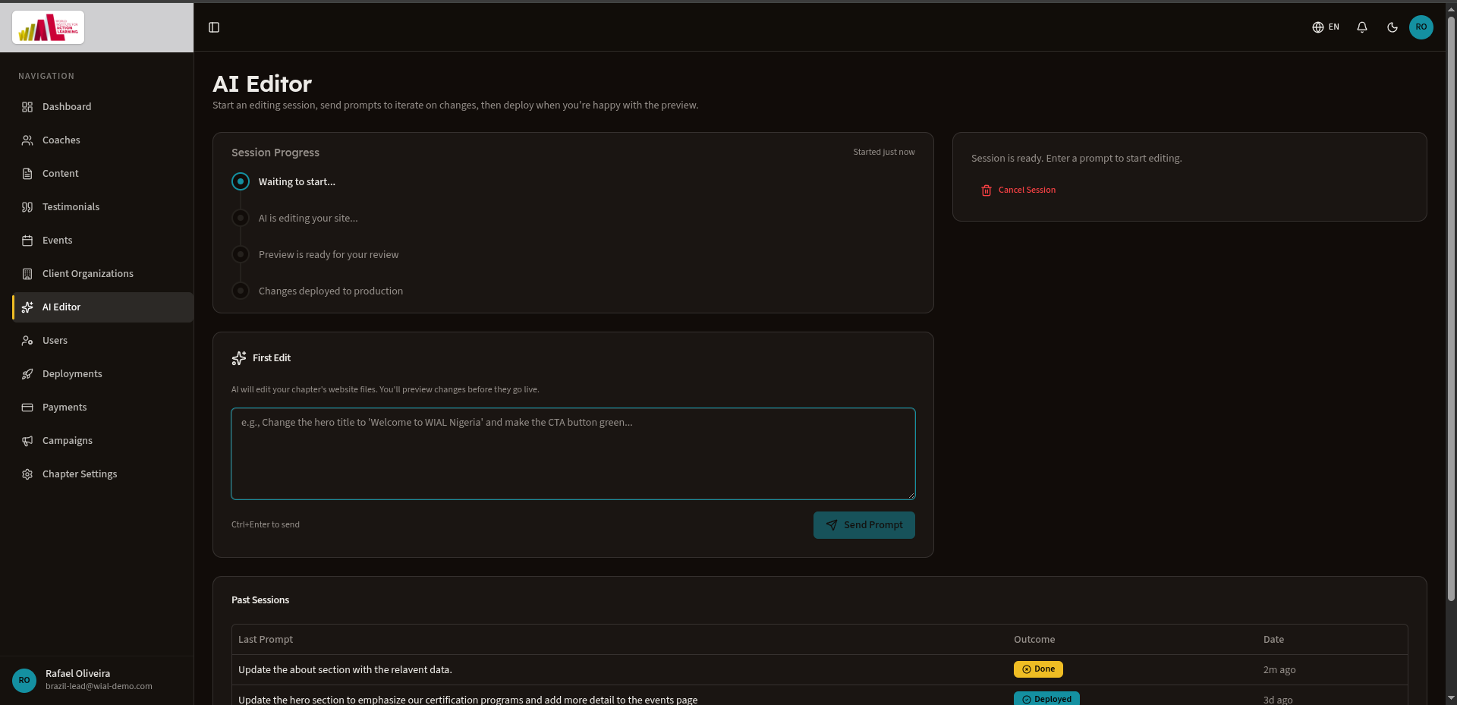Viewport: 1457px width, 705px height.
Task: Click the '3d ago' date cell
Action: click(x=1278, y=700)
